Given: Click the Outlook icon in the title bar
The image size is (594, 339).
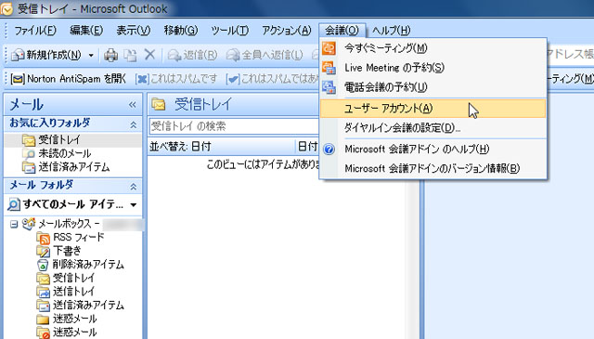Looking at the screenshot, I should click(x=6, y=8).
